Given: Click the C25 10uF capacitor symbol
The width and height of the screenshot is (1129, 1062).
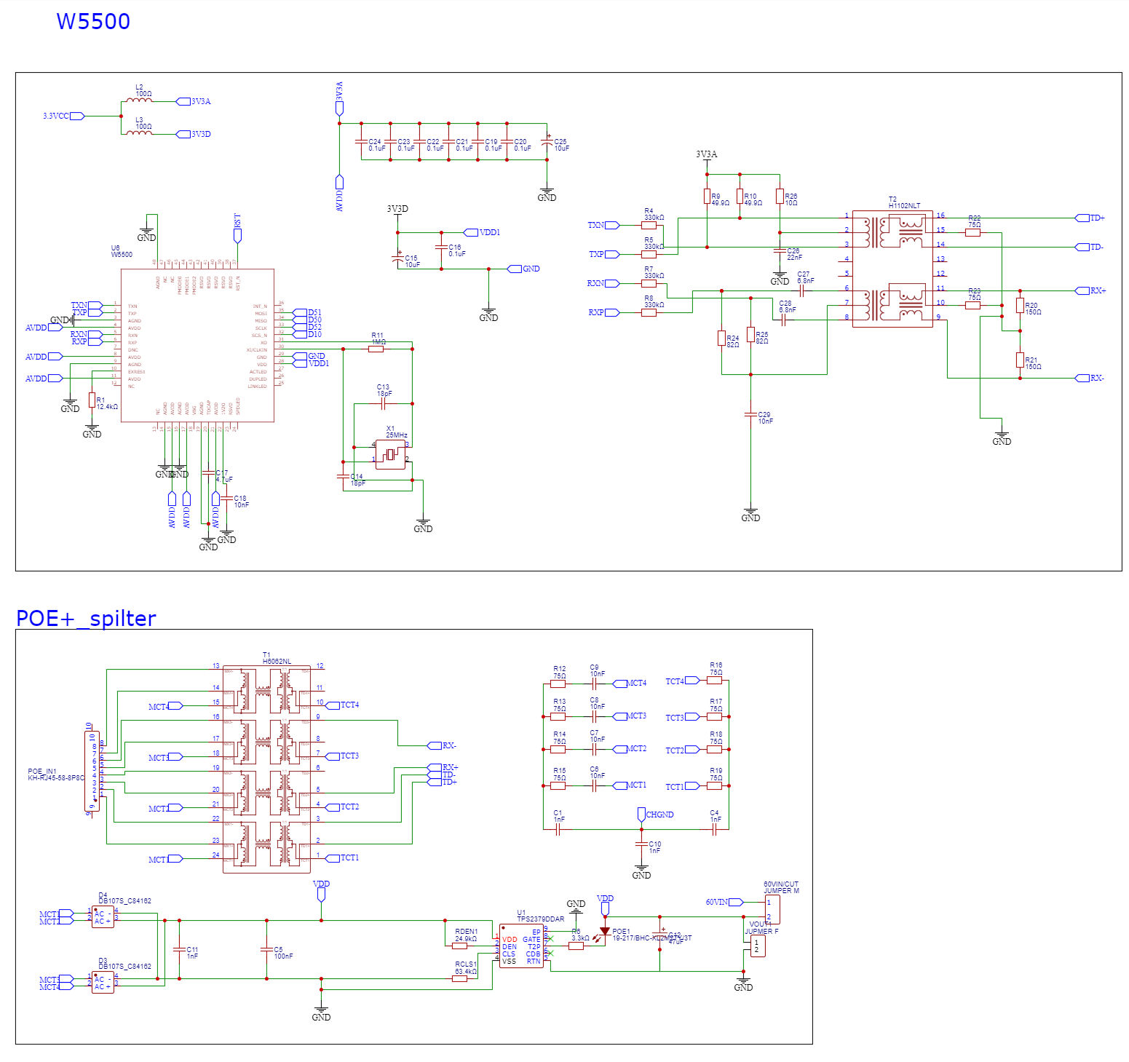Looking at the screenshot, I should (x=547, y=142).
